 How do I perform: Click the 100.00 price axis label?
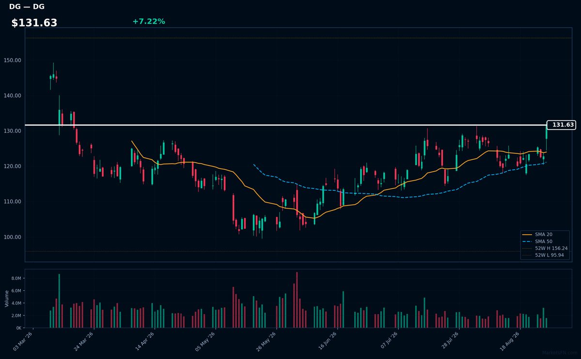tap(12, 237)
